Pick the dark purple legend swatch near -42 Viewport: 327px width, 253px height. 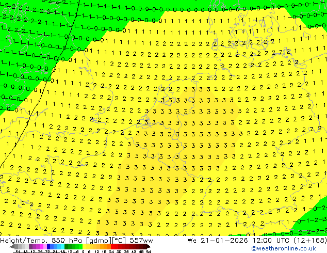click(x=30, y=246)
